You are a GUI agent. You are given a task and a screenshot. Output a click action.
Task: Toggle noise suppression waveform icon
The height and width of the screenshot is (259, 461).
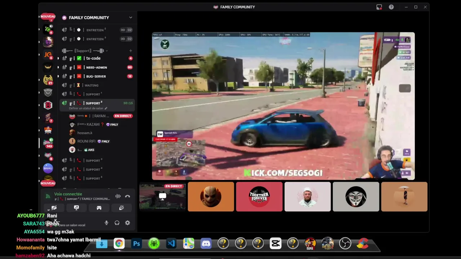tap(118, 196)
